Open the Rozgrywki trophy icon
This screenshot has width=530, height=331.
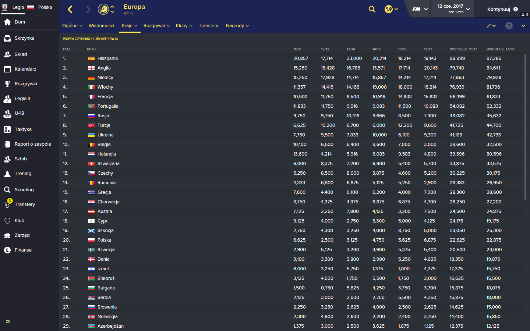coord(7,84)
